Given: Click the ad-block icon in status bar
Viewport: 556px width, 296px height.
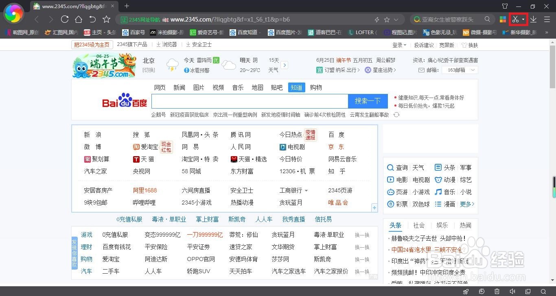Looking at the screenshot, I should (482, 291).
